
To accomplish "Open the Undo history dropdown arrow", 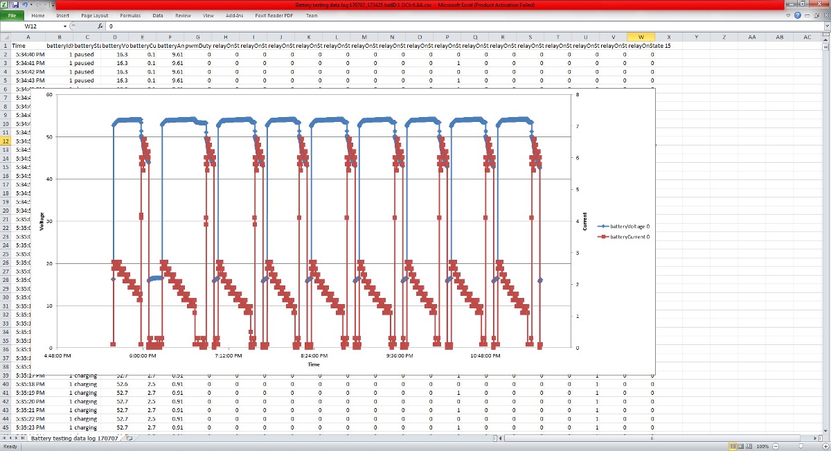I will [x=31, y=5].
